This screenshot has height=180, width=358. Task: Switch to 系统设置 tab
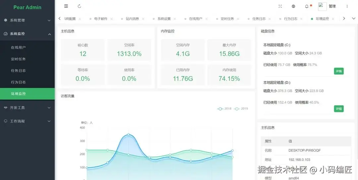coord(164,19)
